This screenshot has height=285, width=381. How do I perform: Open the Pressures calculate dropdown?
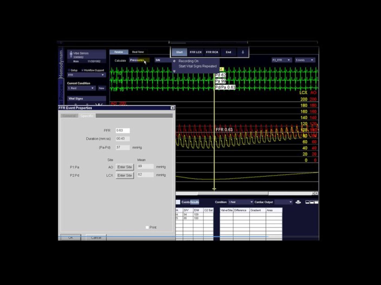139,60
